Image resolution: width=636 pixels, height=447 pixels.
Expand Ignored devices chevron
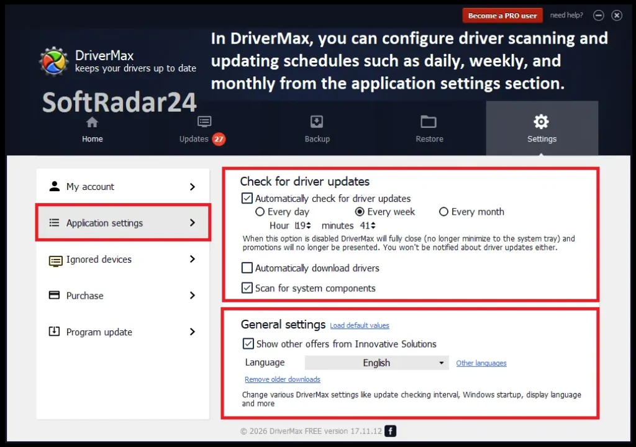(x=193, y=259)
